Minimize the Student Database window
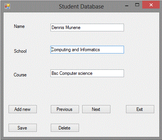162x140 pixels. pyautogui.click(x=127, y=6)
